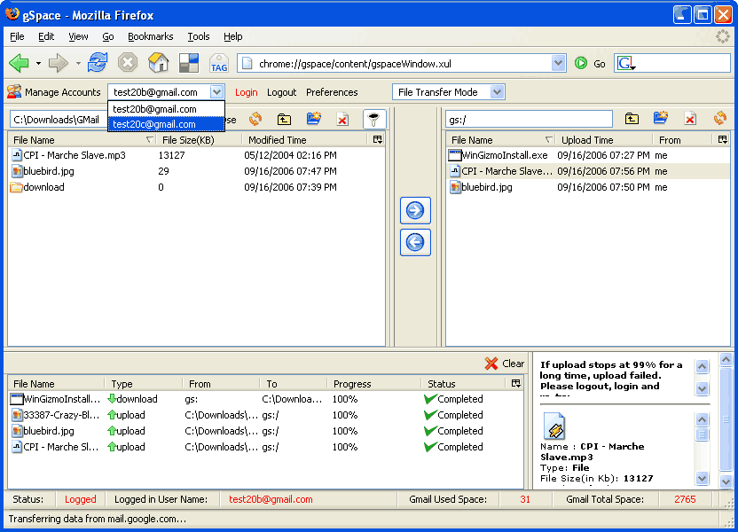Sort local files by File Name header
Image resolution: width=738 pixels, height=532 pixels.
point(82,140)
